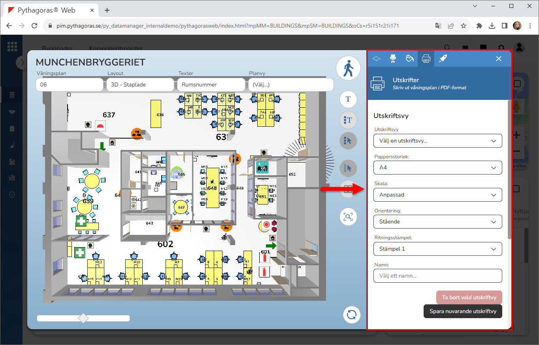Switch to the office chair tab
The height and width of the screenshot is (345, 539).
pos(393,59)
